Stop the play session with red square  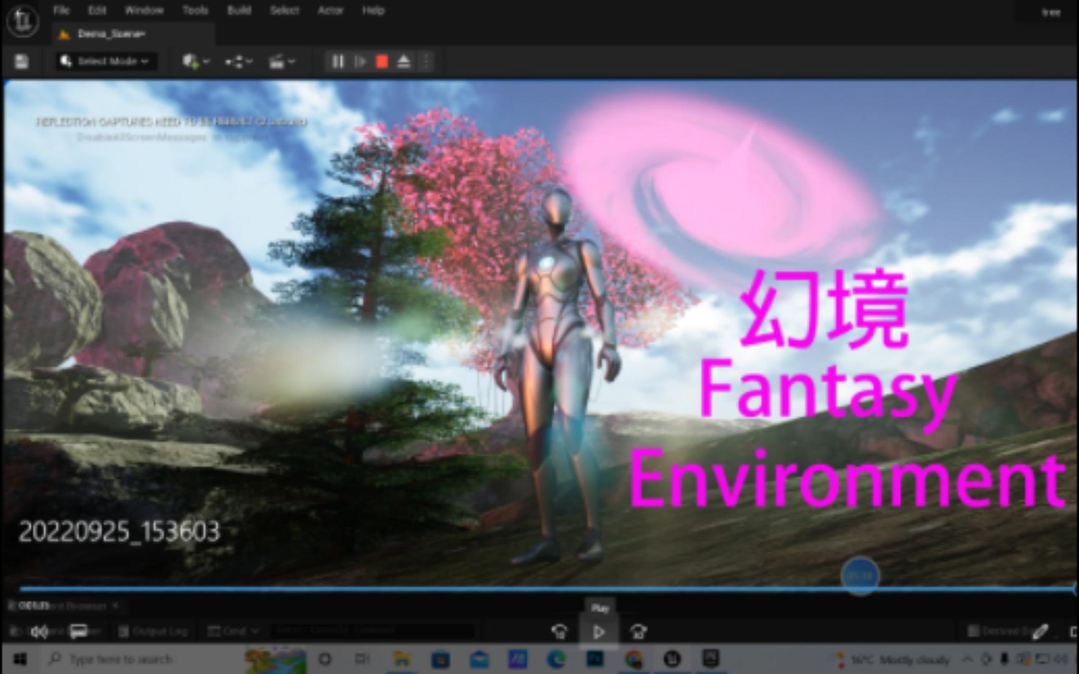[x=382, y=61]
